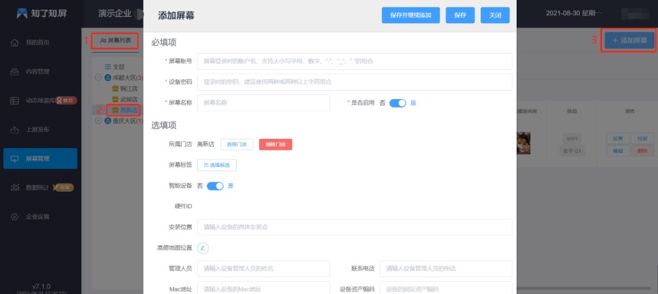Focus the 设备密码 input field
Screen dimensions: 658x294
click(x=355, y=82)
